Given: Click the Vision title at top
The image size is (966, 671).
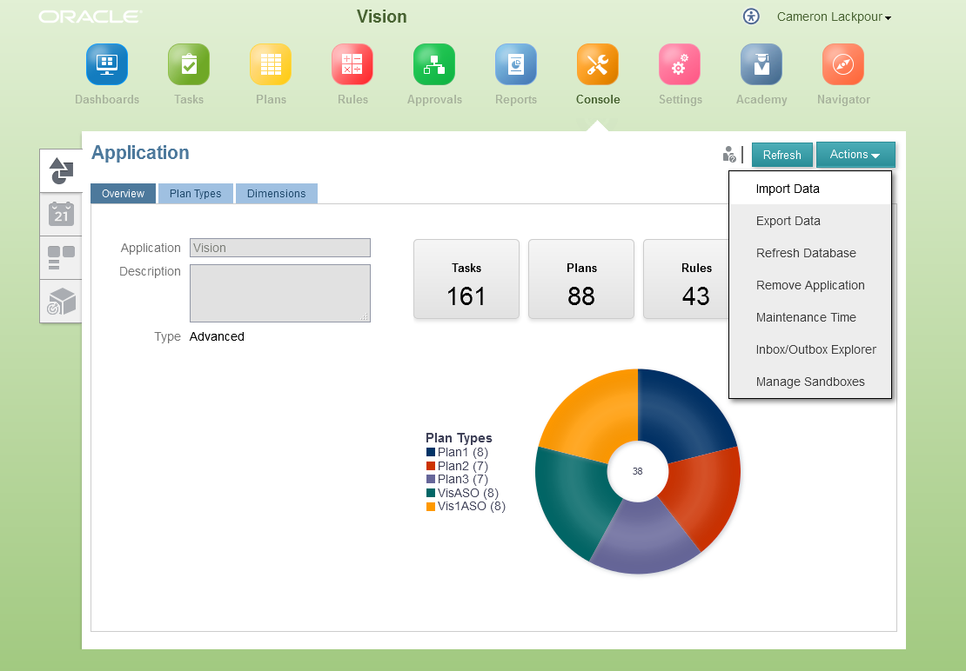Looking at the screenshot, I should (381, 17).
